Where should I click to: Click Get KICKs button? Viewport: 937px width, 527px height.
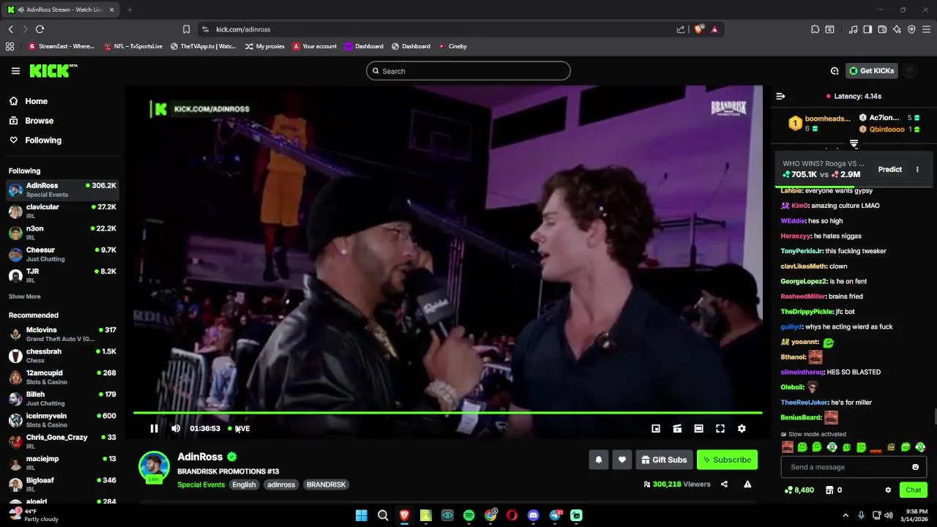pos(871,71)
